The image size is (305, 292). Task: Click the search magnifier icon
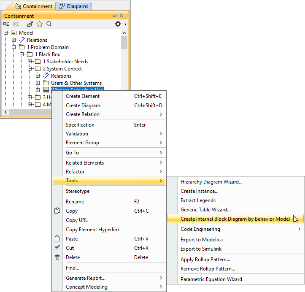click(x=49, y=24)
